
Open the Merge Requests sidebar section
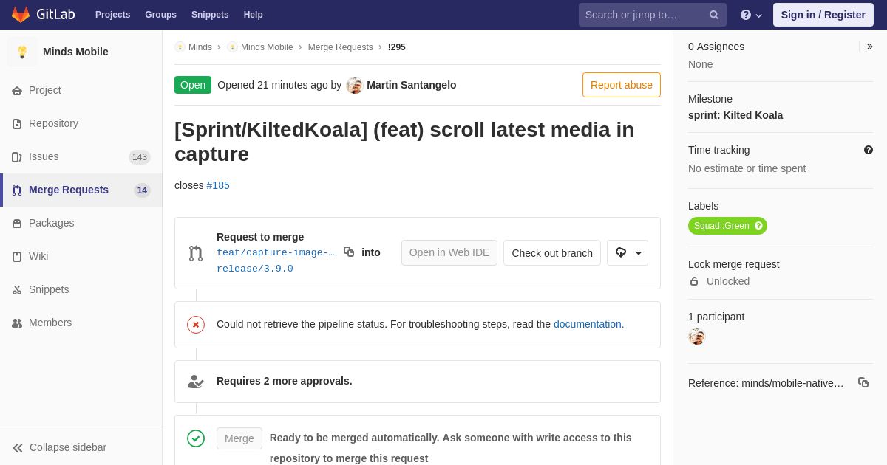[68, 190]
